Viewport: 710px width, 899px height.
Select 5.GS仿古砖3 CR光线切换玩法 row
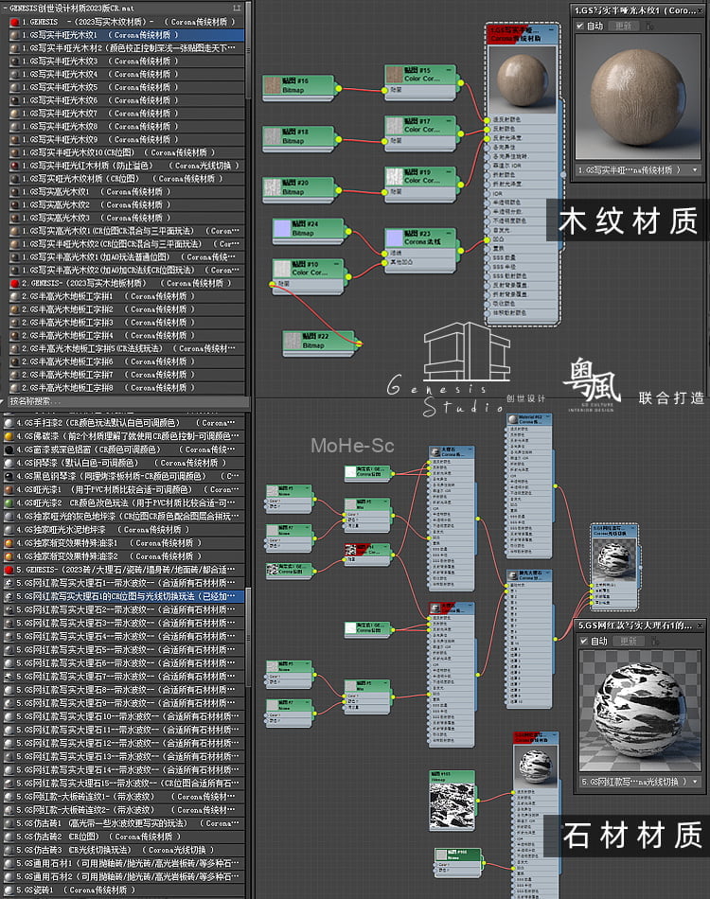click(124, 850)
